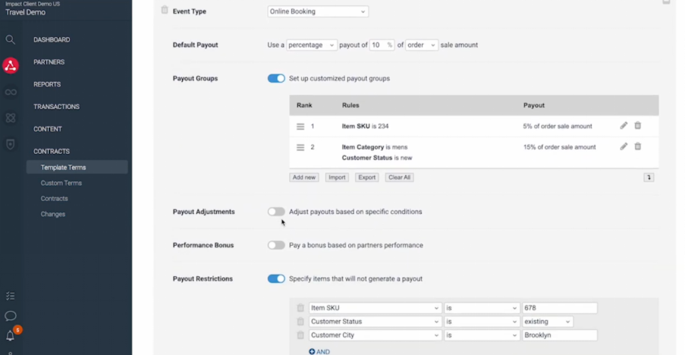Open the Event Type Online Booking dropdown
Screen dimensions: 685x355
pos(318,11)
